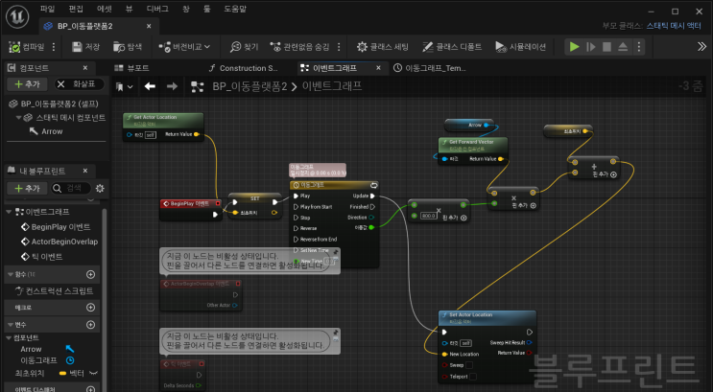Open 탐색 browse icon in toolbar
713x392 pixels.
[119, 47]
